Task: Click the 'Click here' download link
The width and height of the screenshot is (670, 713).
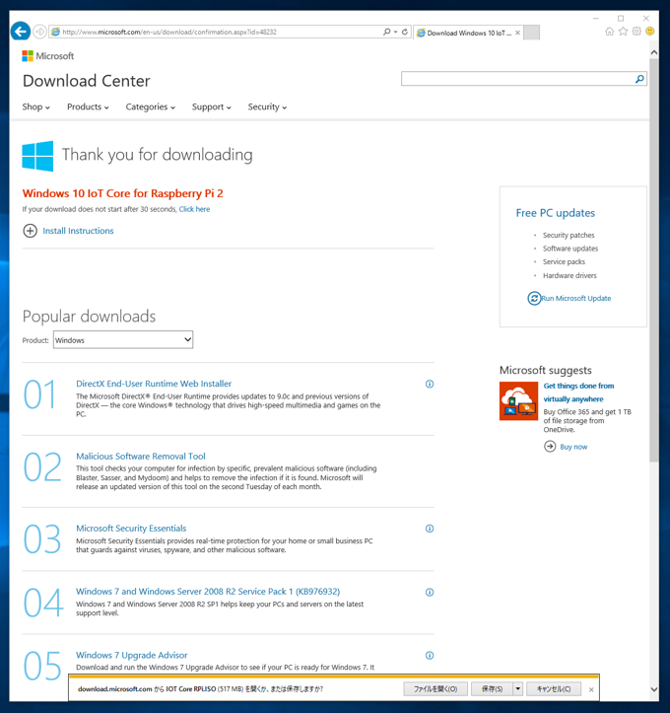Action: coord(194,209)
